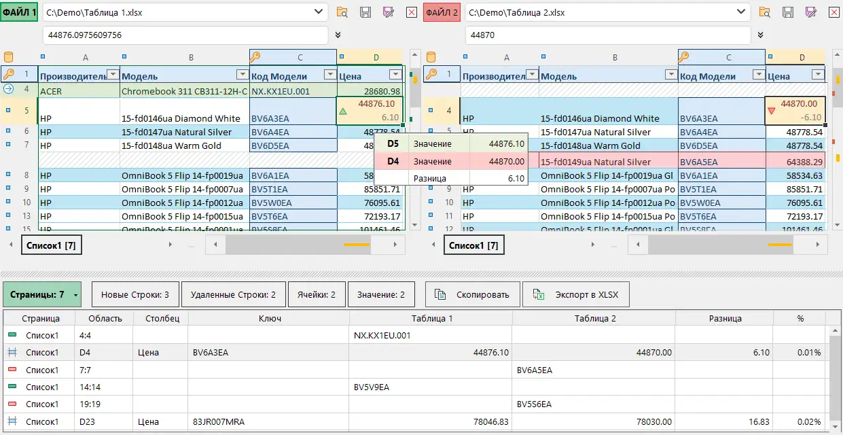
Task: Click the green up triangle in File 1 cell D5
Action: pyautogui.click(x=343, y=111)
